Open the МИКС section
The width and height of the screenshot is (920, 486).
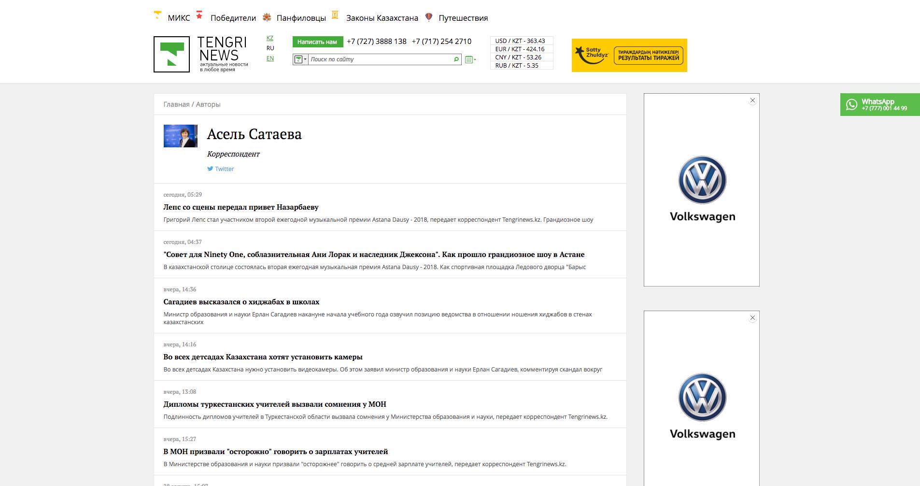179,18
